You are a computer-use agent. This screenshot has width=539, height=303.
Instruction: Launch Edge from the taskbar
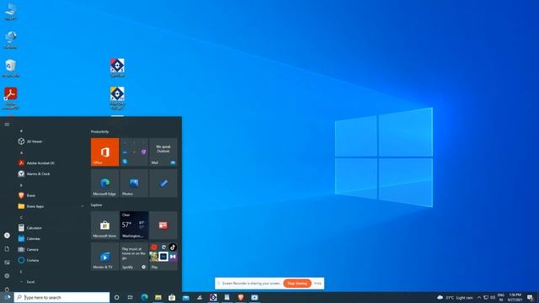144,297
